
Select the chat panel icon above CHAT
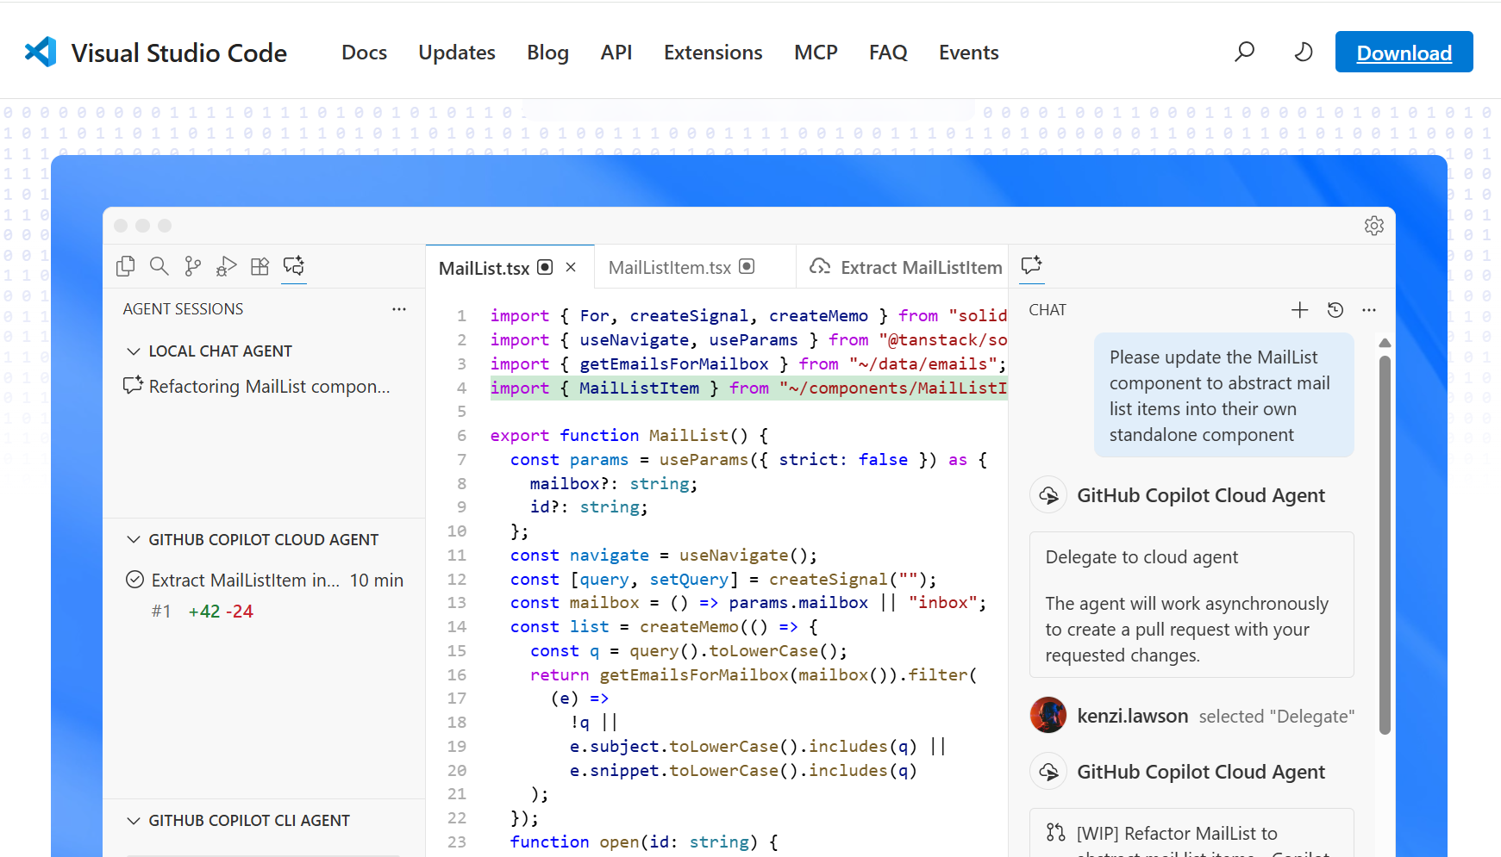click(1031, 265)
